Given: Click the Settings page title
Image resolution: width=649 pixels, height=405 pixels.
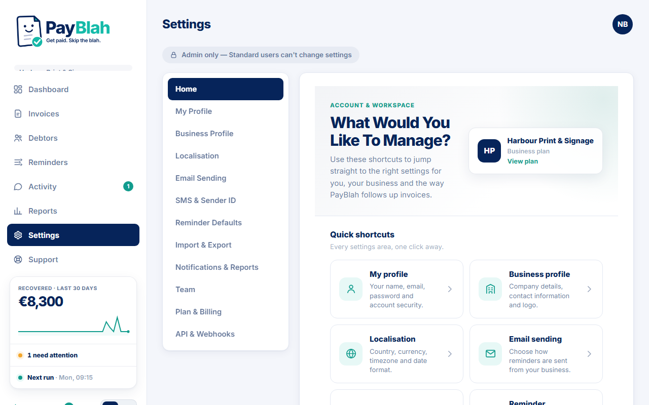Looking at the screenshot, I should [187, 24].
